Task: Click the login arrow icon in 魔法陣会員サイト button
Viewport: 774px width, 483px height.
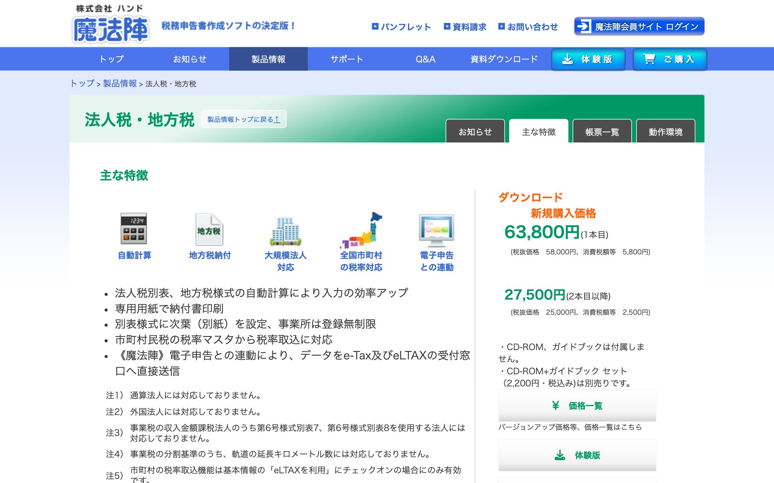Action: (x=583, y=27)
